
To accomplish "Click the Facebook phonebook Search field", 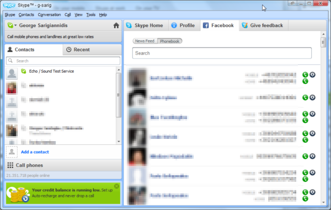I will point(222,53).
